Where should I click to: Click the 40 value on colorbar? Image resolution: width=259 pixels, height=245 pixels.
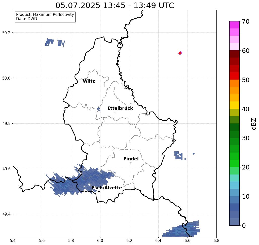[245, 109]
